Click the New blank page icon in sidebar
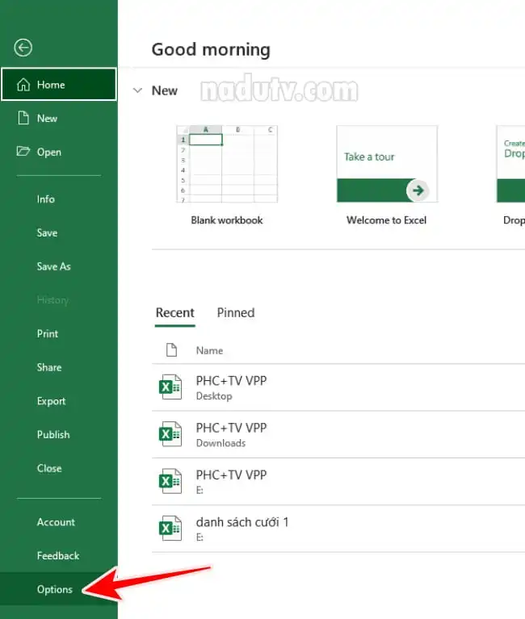The image size is (525, 619). click(x=23, y=118)
